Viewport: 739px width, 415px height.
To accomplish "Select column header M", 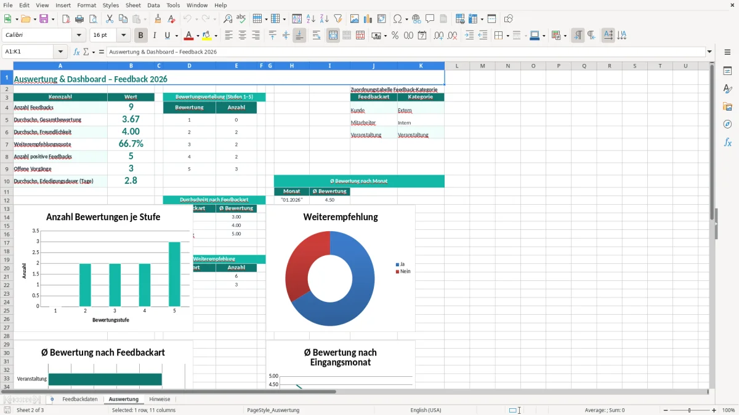I will click(x=482, y=66).
